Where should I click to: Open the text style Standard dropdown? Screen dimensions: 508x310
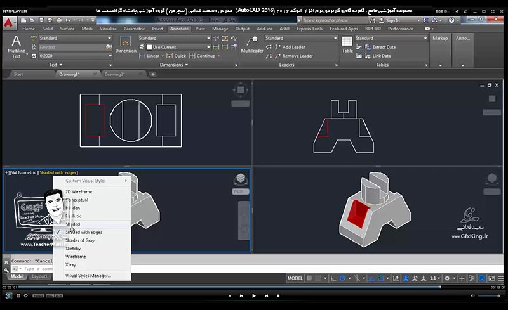(x=75, y=38)
